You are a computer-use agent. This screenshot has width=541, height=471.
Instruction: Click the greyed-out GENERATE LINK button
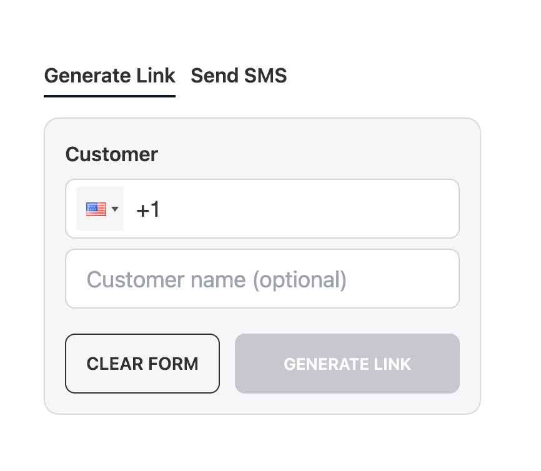point(347,364)
